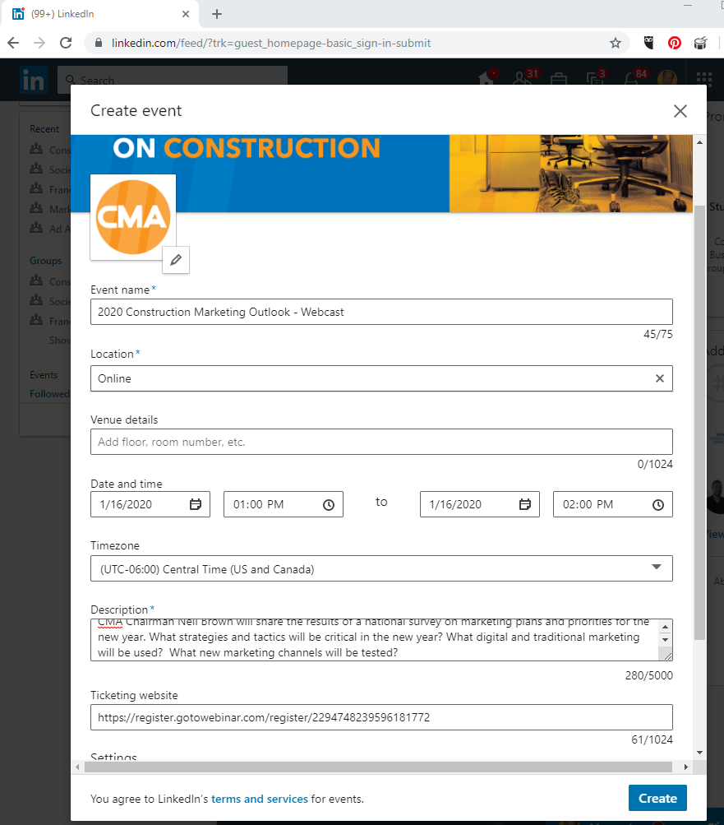Image resolution: width=724 pixels, height=825 pixels.
Task: Clear the Location field with the X icon
Action: pos(659,378)
